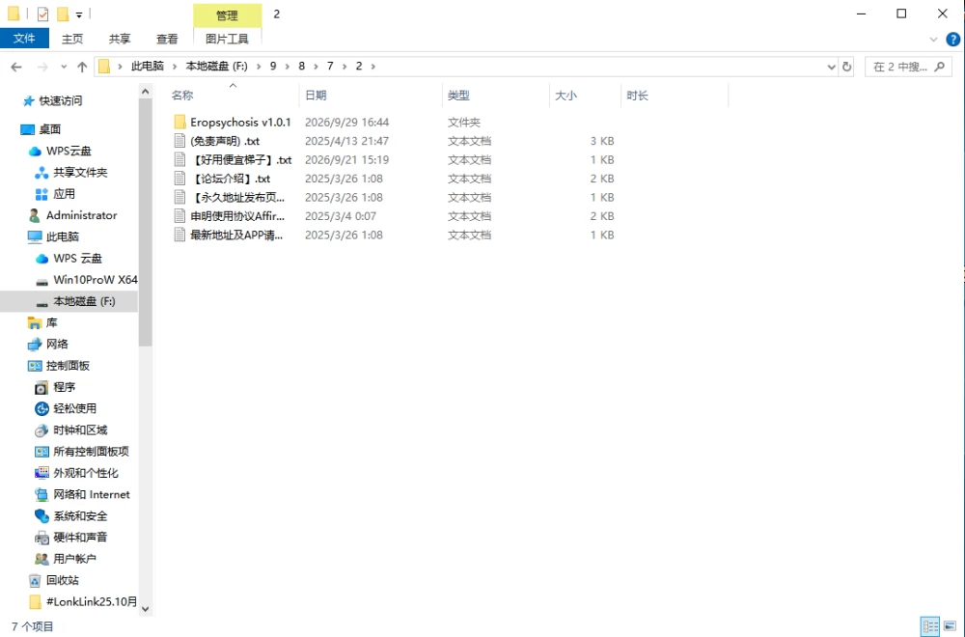Expand breadcrumb chevron after 此电脑
The height and width of the screenshot is (637, 965).
174,66
